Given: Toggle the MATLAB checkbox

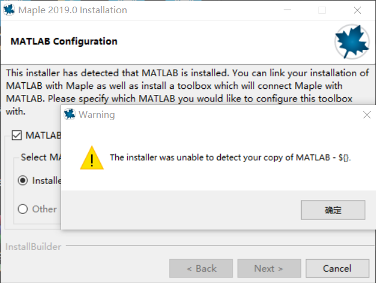Looking at the screenshot, I should (16, 136).
